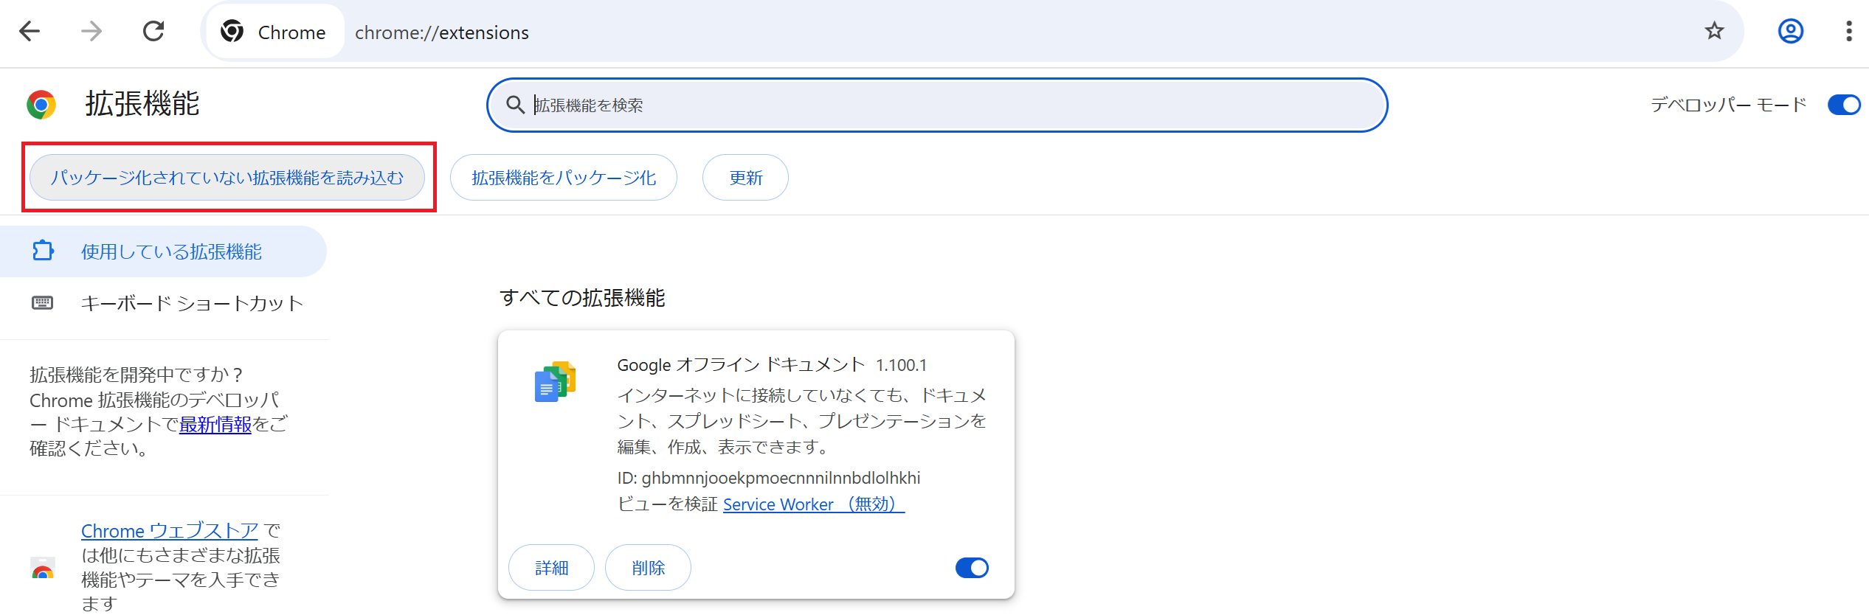Open 詳細 for Google Offline Docs
Screen dimensions: 1869x615
551,568
